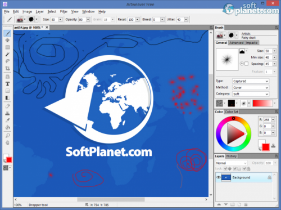Viewport: 281px width, 210px height.
Task: Open the red gradient swatch in Brush panel
Action: click(262, 103)
